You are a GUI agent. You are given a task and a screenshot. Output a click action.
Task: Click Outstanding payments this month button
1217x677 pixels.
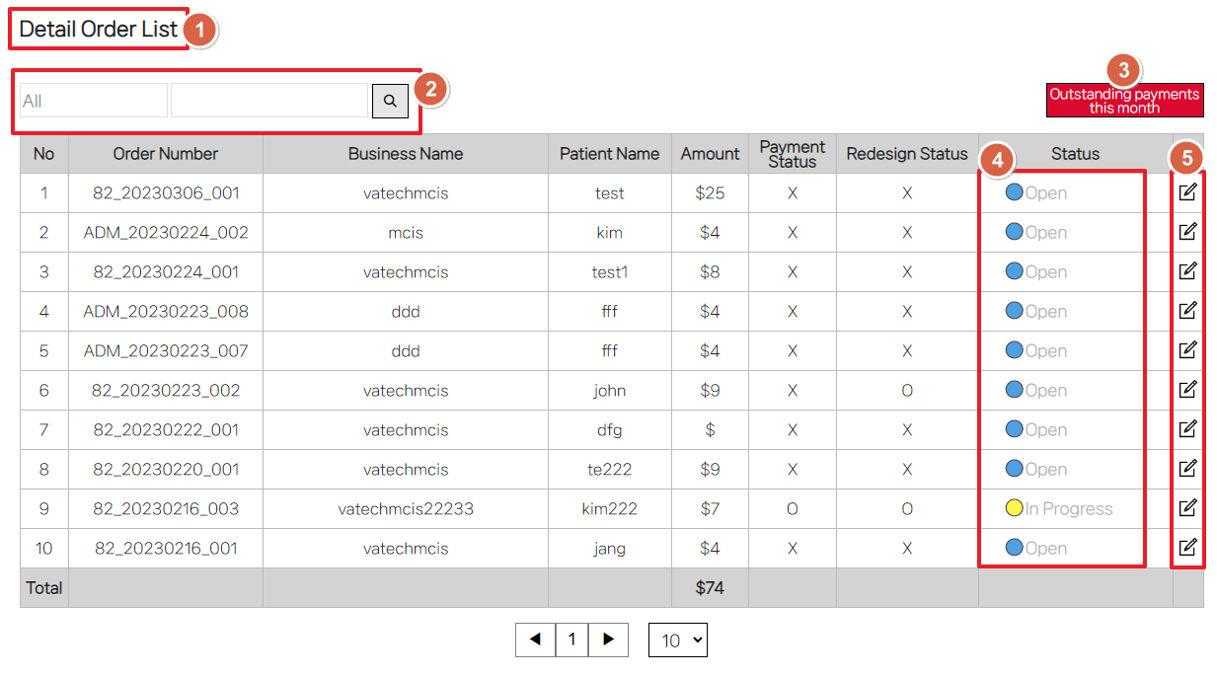pyautogui.click(x=1124, y=101)
